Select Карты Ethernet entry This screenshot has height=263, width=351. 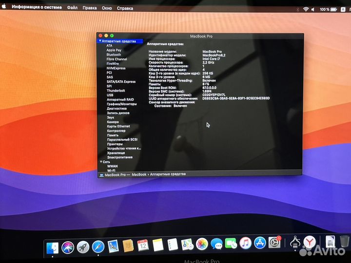tap(118, 126)
